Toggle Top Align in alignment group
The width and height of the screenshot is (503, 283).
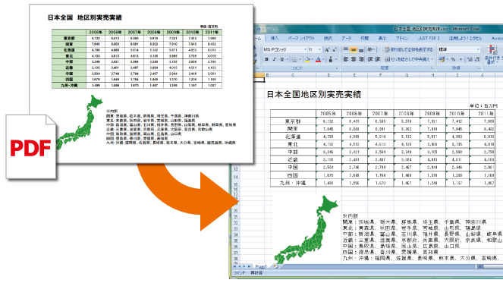[x=345, y=50]
